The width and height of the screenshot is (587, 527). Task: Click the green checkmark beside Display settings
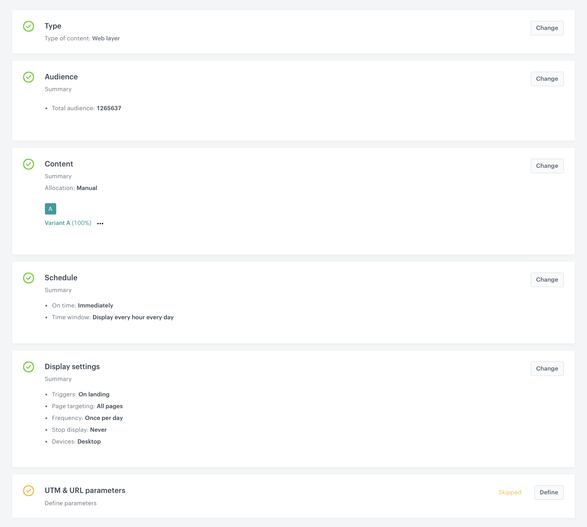click(29, 367)
